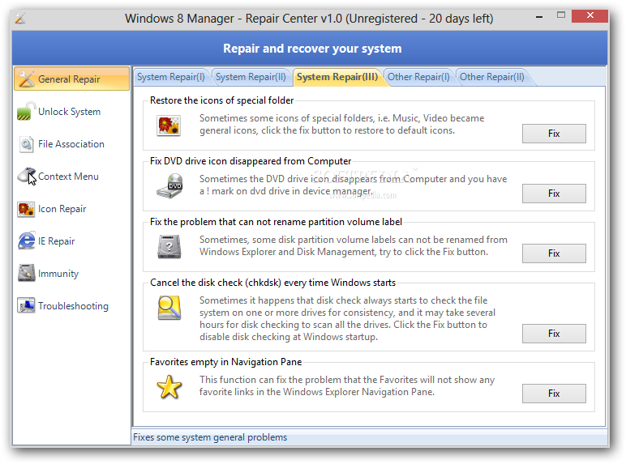Go to the File Association section
The image size is (626, 464).
pyautogui.click(x=72, y=144)
